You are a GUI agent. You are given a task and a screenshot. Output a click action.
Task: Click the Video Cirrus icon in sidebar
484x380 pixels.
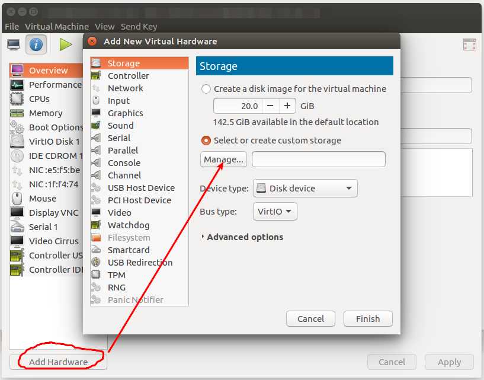(x=17, y=241)
